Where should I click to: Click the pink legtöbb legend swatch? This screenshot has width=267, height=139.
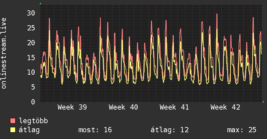(x=13, y=121)
